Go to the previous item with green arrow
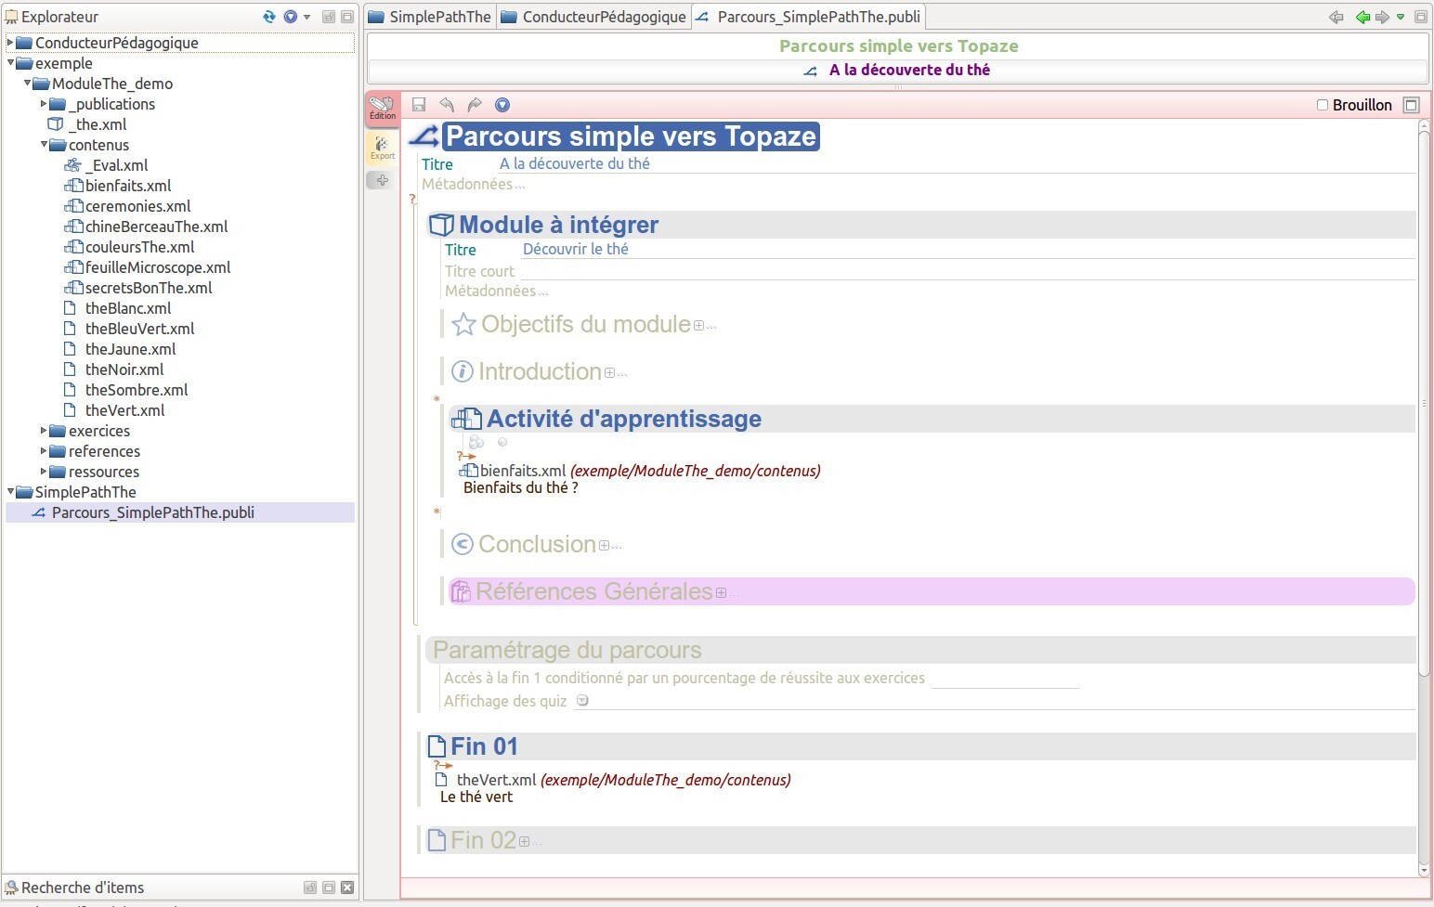Image resolution: width=1434 pixels, height=907 pixels. (x=1362, y=17)
